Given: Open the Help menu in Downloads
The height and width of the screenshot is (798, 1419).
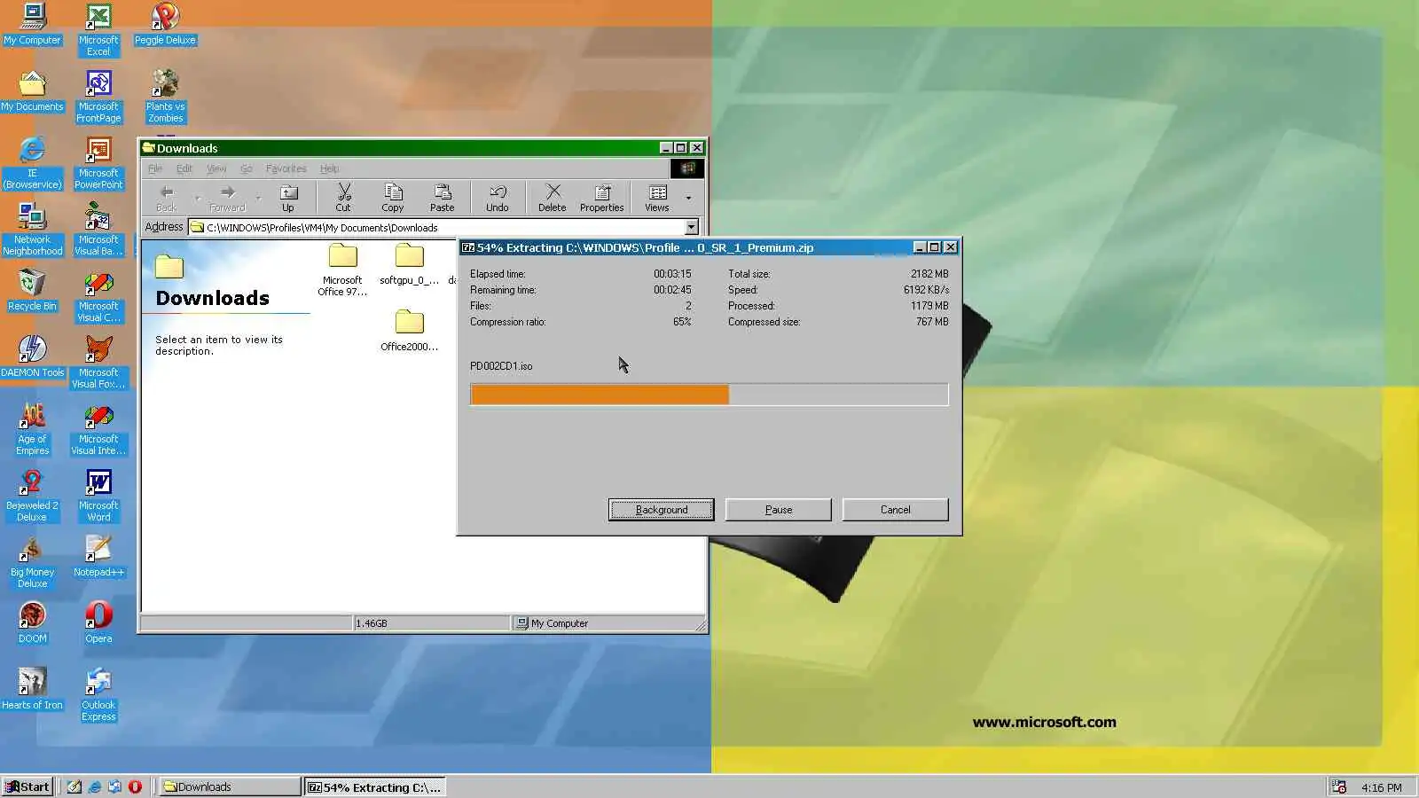Looking at the screenshot, I should coord(330,168).
